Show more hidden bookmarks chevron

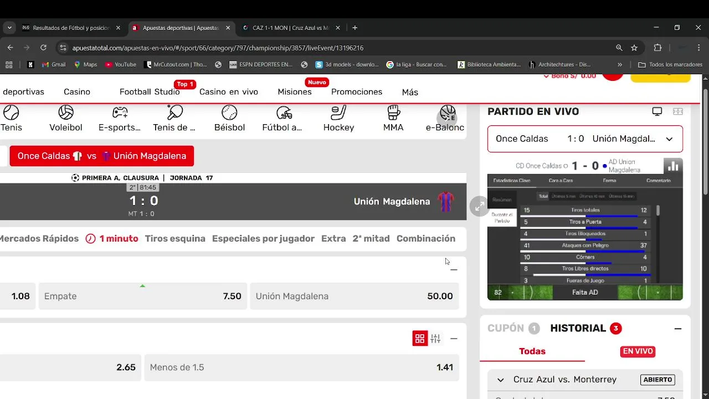pyautogui.click(x=619, y=64)
